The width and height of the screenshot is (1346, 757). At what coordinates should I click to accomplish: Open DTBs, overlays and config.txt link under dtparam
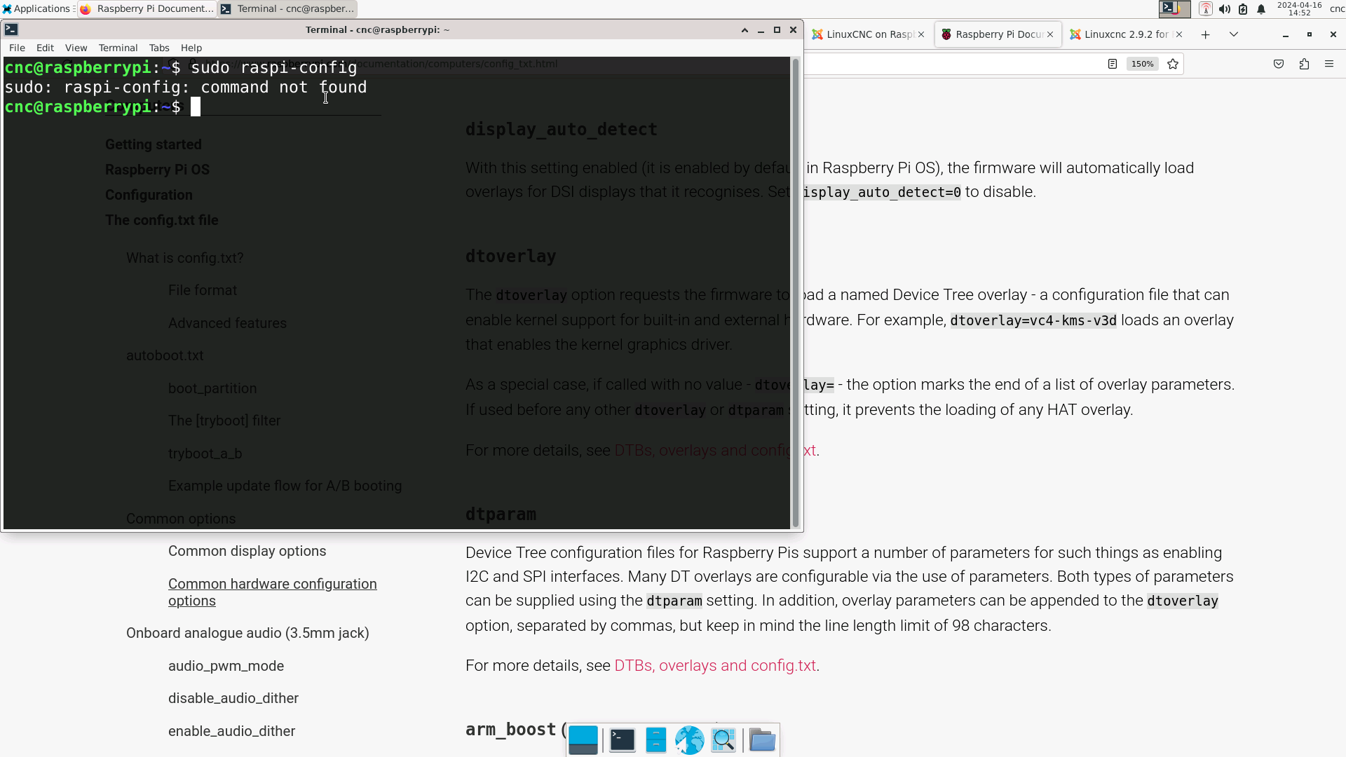click(715, 665)
